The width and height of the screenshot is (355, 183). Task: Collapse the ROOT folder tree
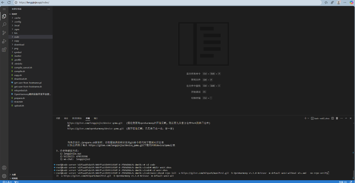click(x=31, y=14)
